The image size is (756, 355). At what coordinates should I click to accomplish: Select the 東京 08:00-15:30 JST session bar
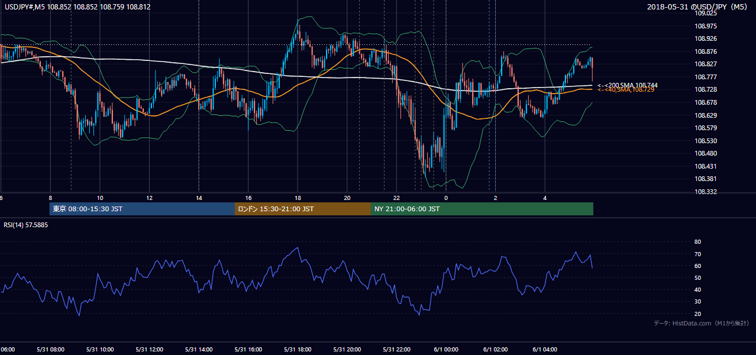[142, 209]
